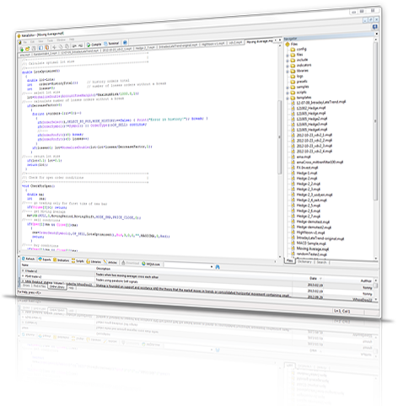Open the Indicators category in Toolbox
Image resolution: width=398 pixels, height=406 pixels.
click(x=61, y=260)
